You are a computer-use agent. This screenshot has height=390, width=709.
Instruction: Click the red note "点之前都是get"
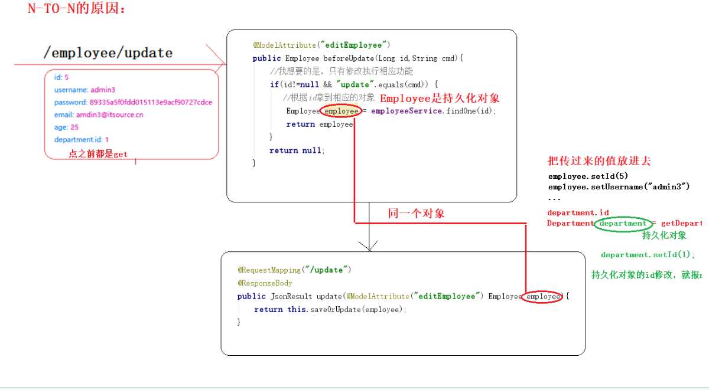tap(98, 153)
